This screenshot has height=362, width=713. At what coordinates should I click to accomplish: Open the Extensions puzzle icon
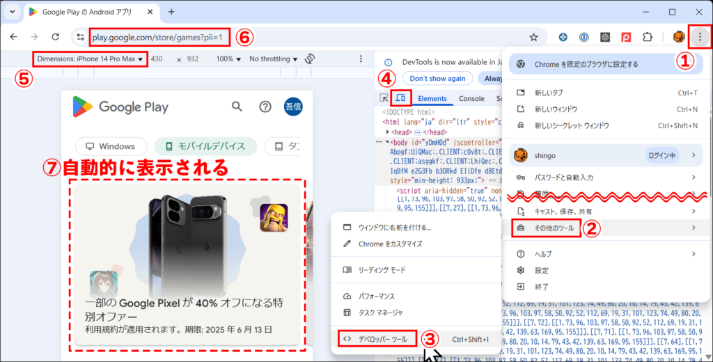[x=648, y=38]
